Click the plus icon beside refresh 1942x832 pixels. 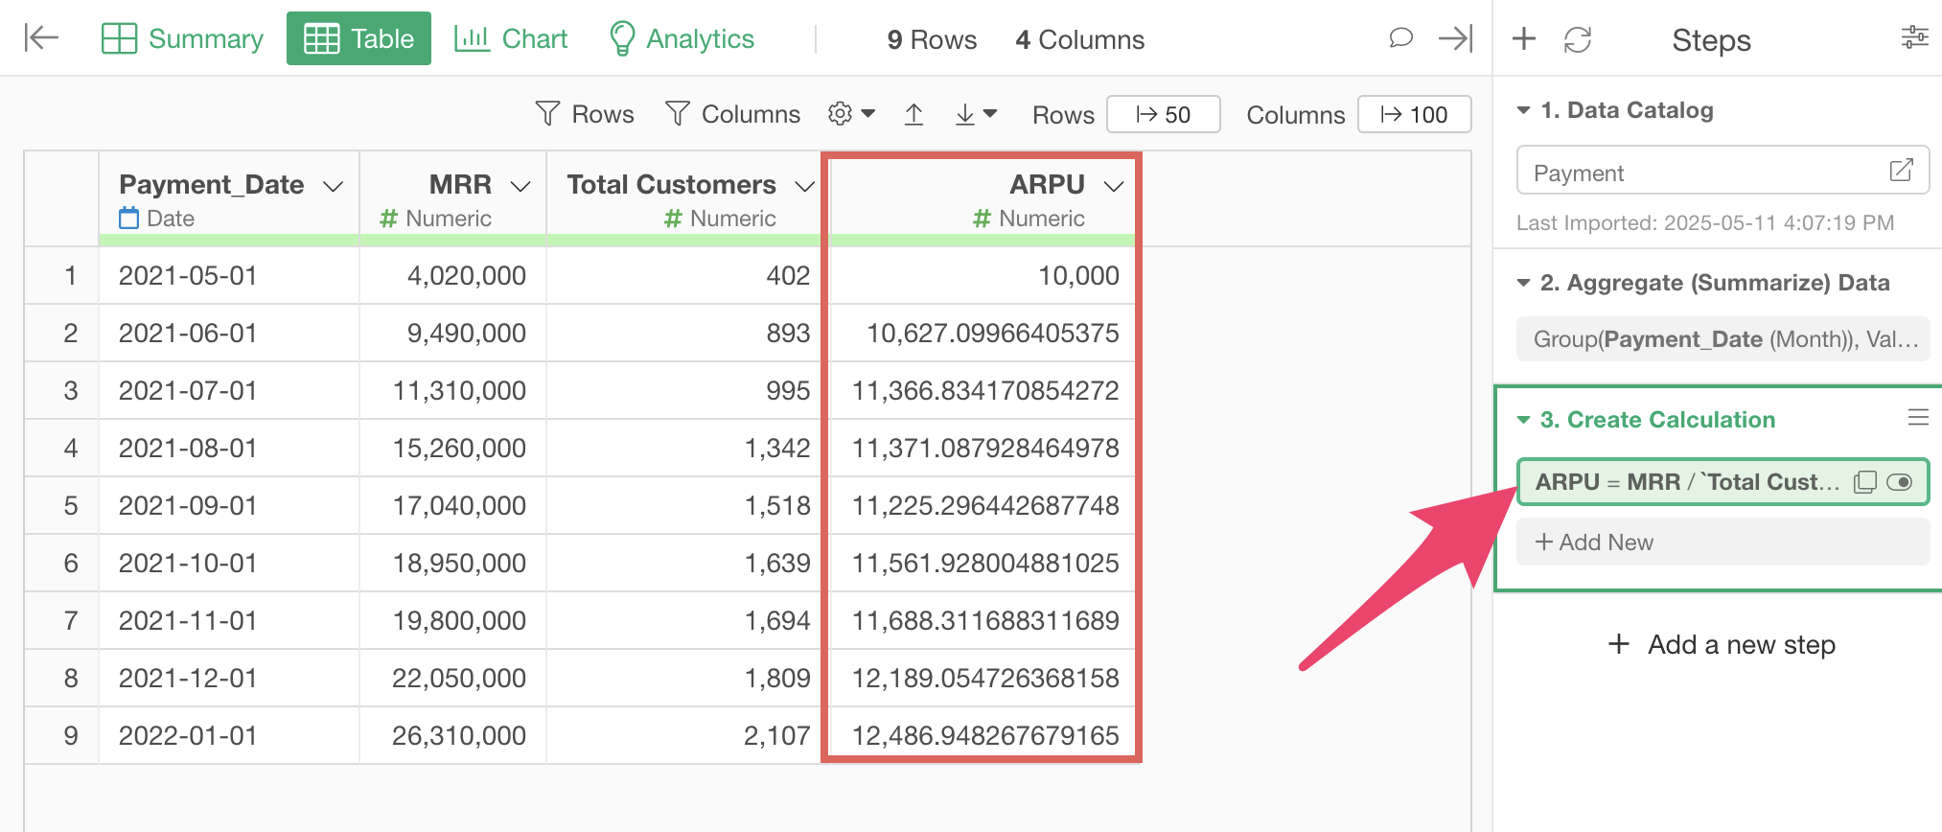pyautogui.click(x=1523, y=39)
